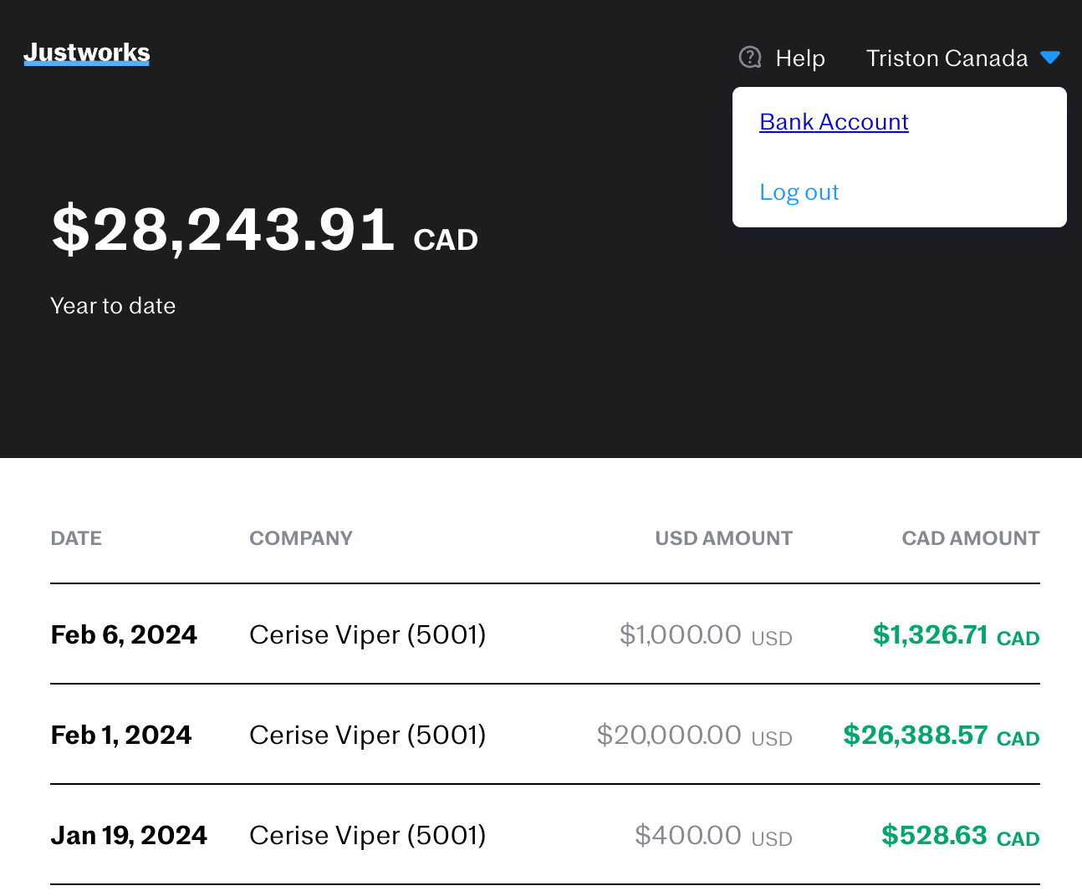1082x896 pixels.
Task: Select the Feb 1, 2024 payment date
Action: (x=121, y=736)
